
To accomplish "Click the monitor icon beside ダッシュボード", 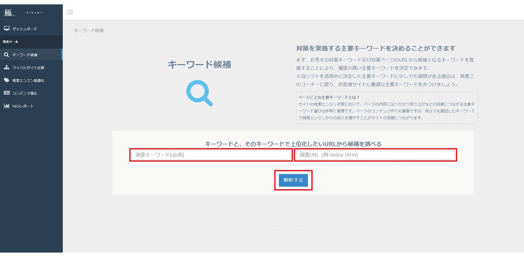I will point(7,29).
